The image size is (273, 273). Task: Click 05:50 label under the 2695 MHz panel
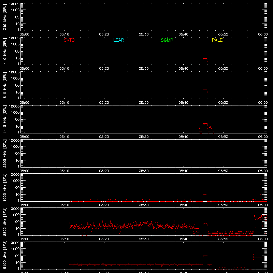[x=223, y=171]
